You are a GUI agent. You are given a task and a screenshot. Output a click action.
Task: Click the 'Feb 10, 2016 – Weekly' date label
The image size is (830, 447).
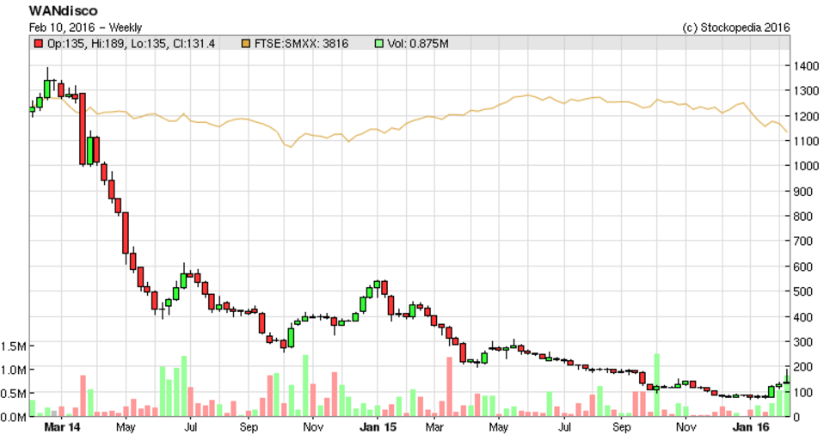pyautogui.click(x=85, y=28)
